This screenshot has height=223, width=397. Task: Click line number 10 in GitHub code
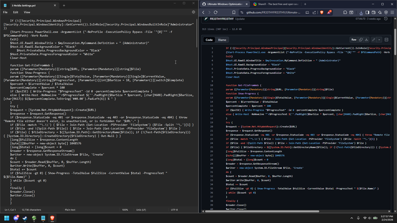point(211,85)
